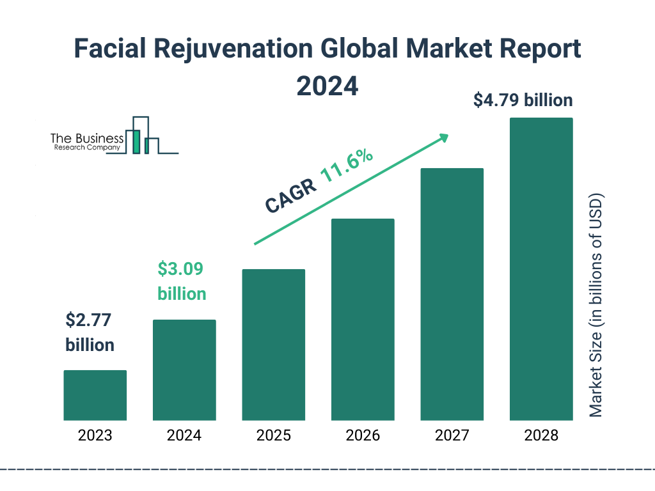Screen dimensions: 655x491
Task: Select the 2023 bar in the chart
Action: tap(95, 395)
